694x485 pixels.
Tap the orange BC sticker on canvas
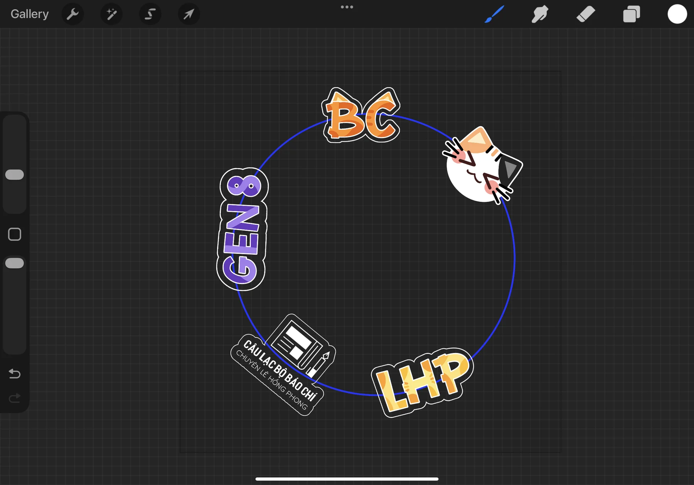361,115
